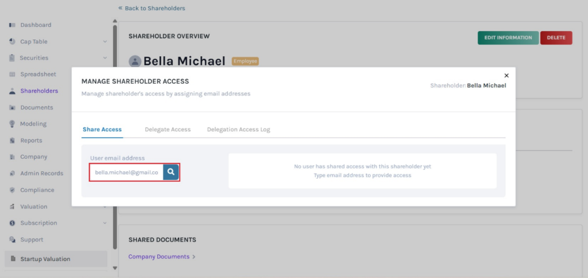588x278 pixels.
Task: Expand the Subscription menu chevron
Action: [x=105, y=223]
